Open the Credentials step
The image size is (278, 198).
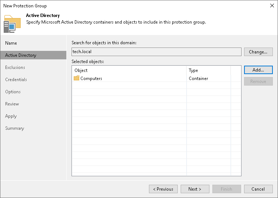pos(16,80)
